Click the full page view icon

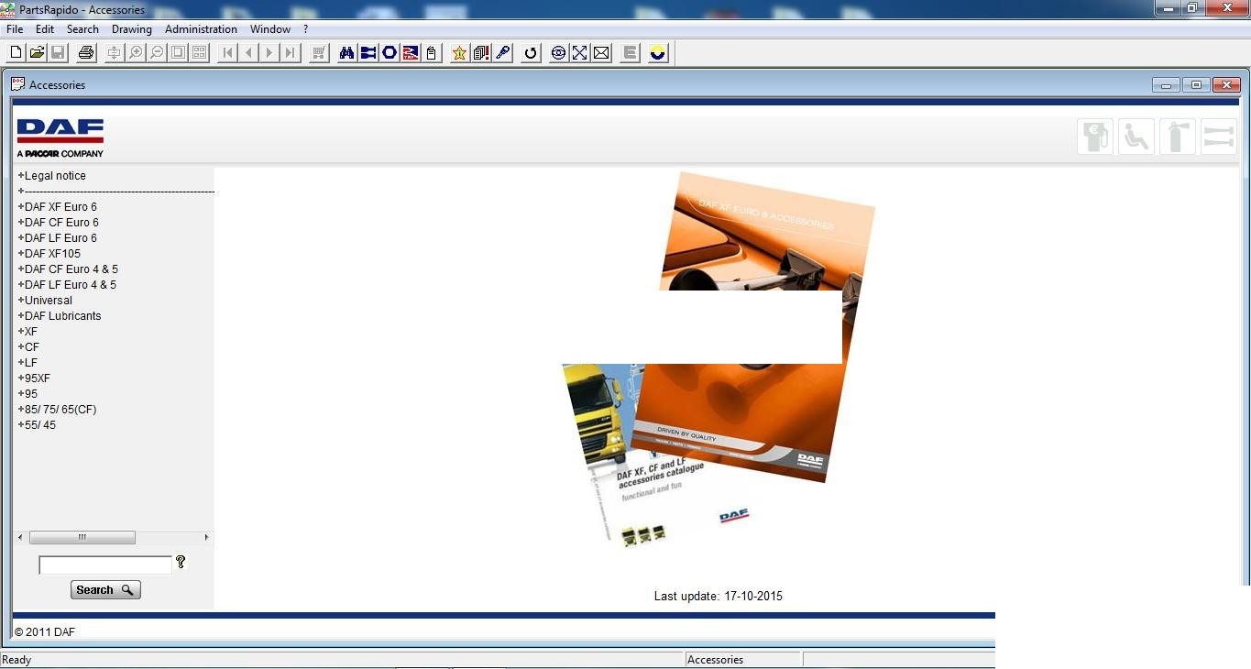coord(178,53)
